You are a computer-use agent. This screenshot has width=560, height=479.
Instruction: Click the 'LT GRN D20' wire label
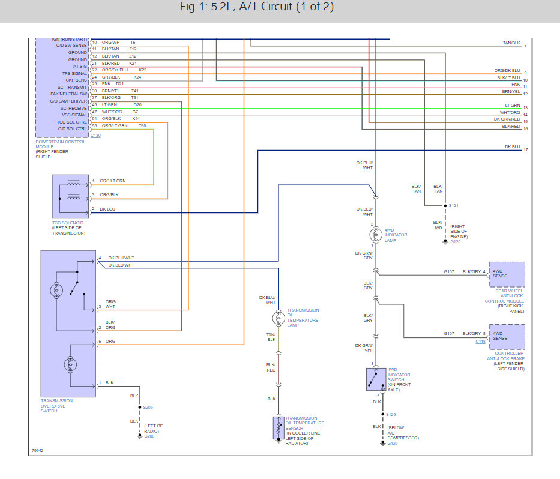(122, 104)
